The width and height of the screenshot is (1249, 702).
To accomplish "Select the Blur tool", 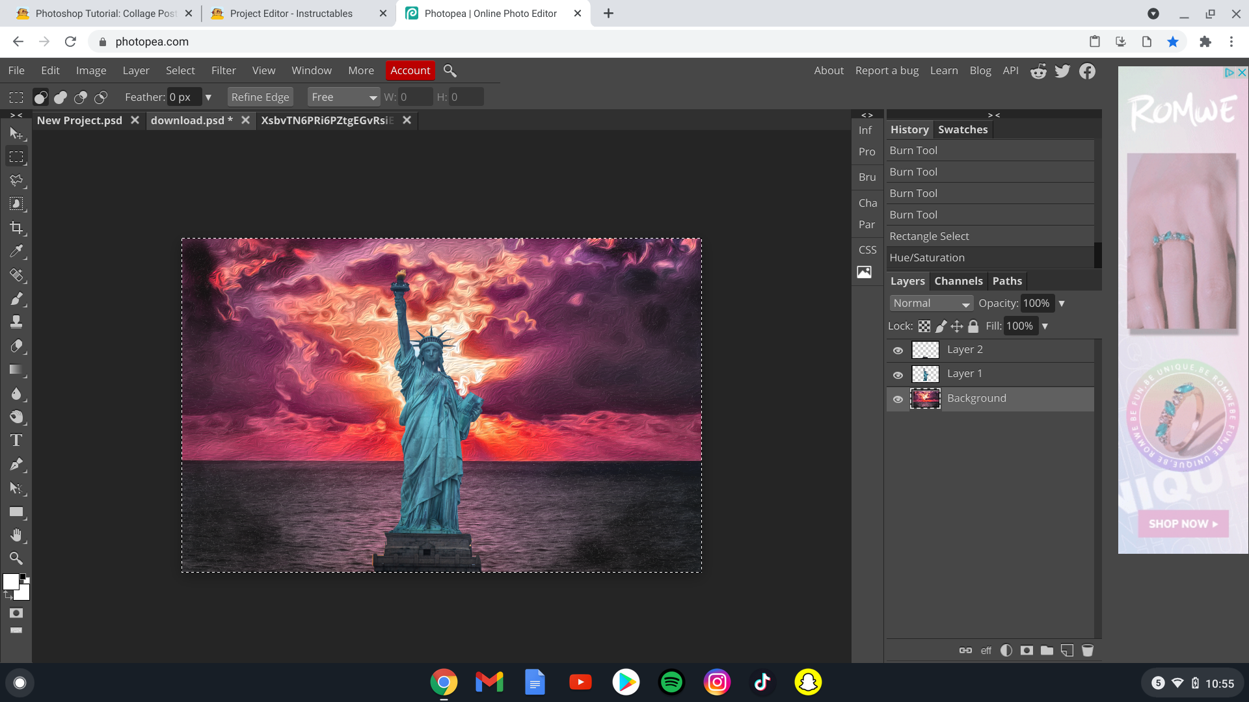I will coord(16,393).
